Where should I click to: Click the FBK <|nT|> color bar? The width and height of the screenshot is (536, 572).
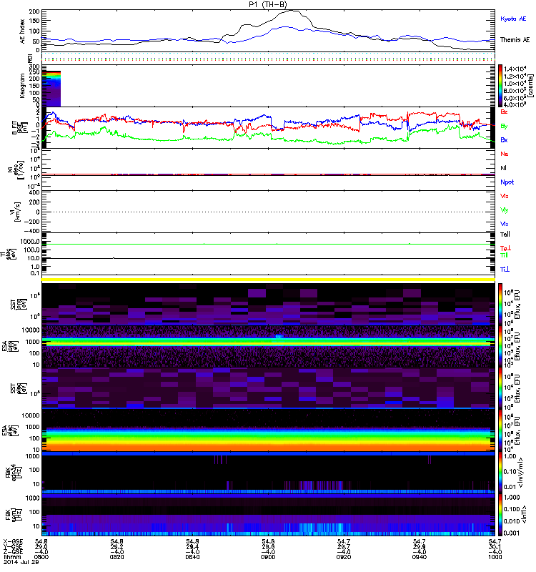[500, 514]
